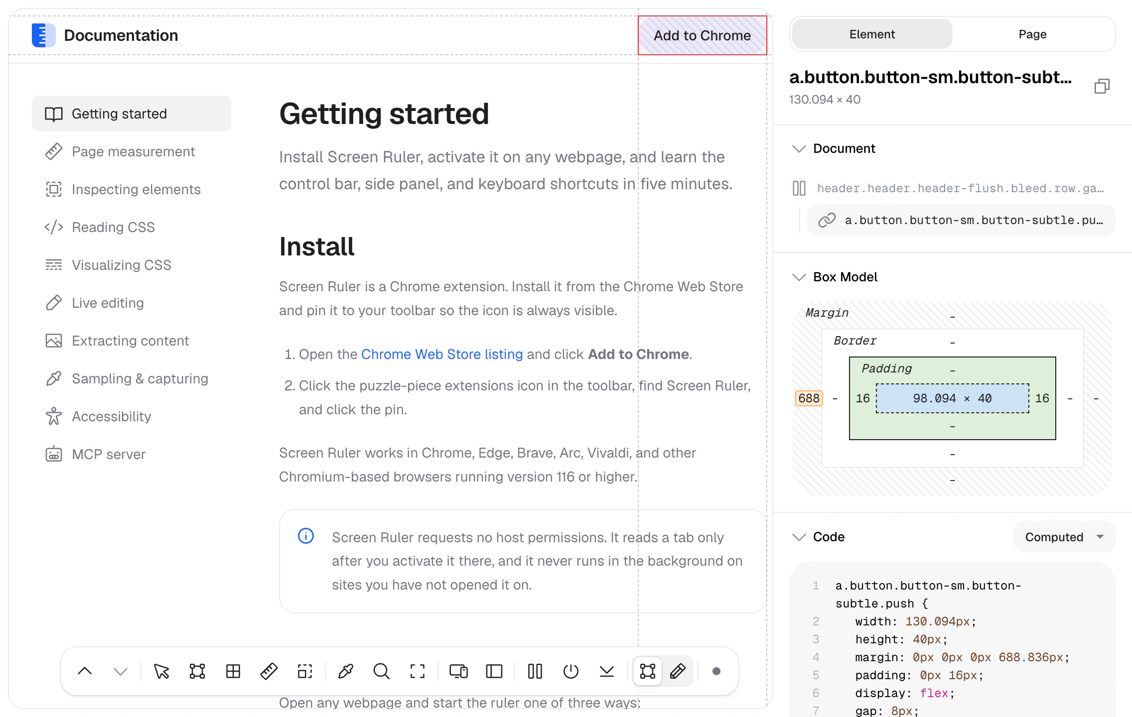This screenshot has width=1132, height=717.
Task: Open Inspecting elements in sidebar
Action: (132, 189)
